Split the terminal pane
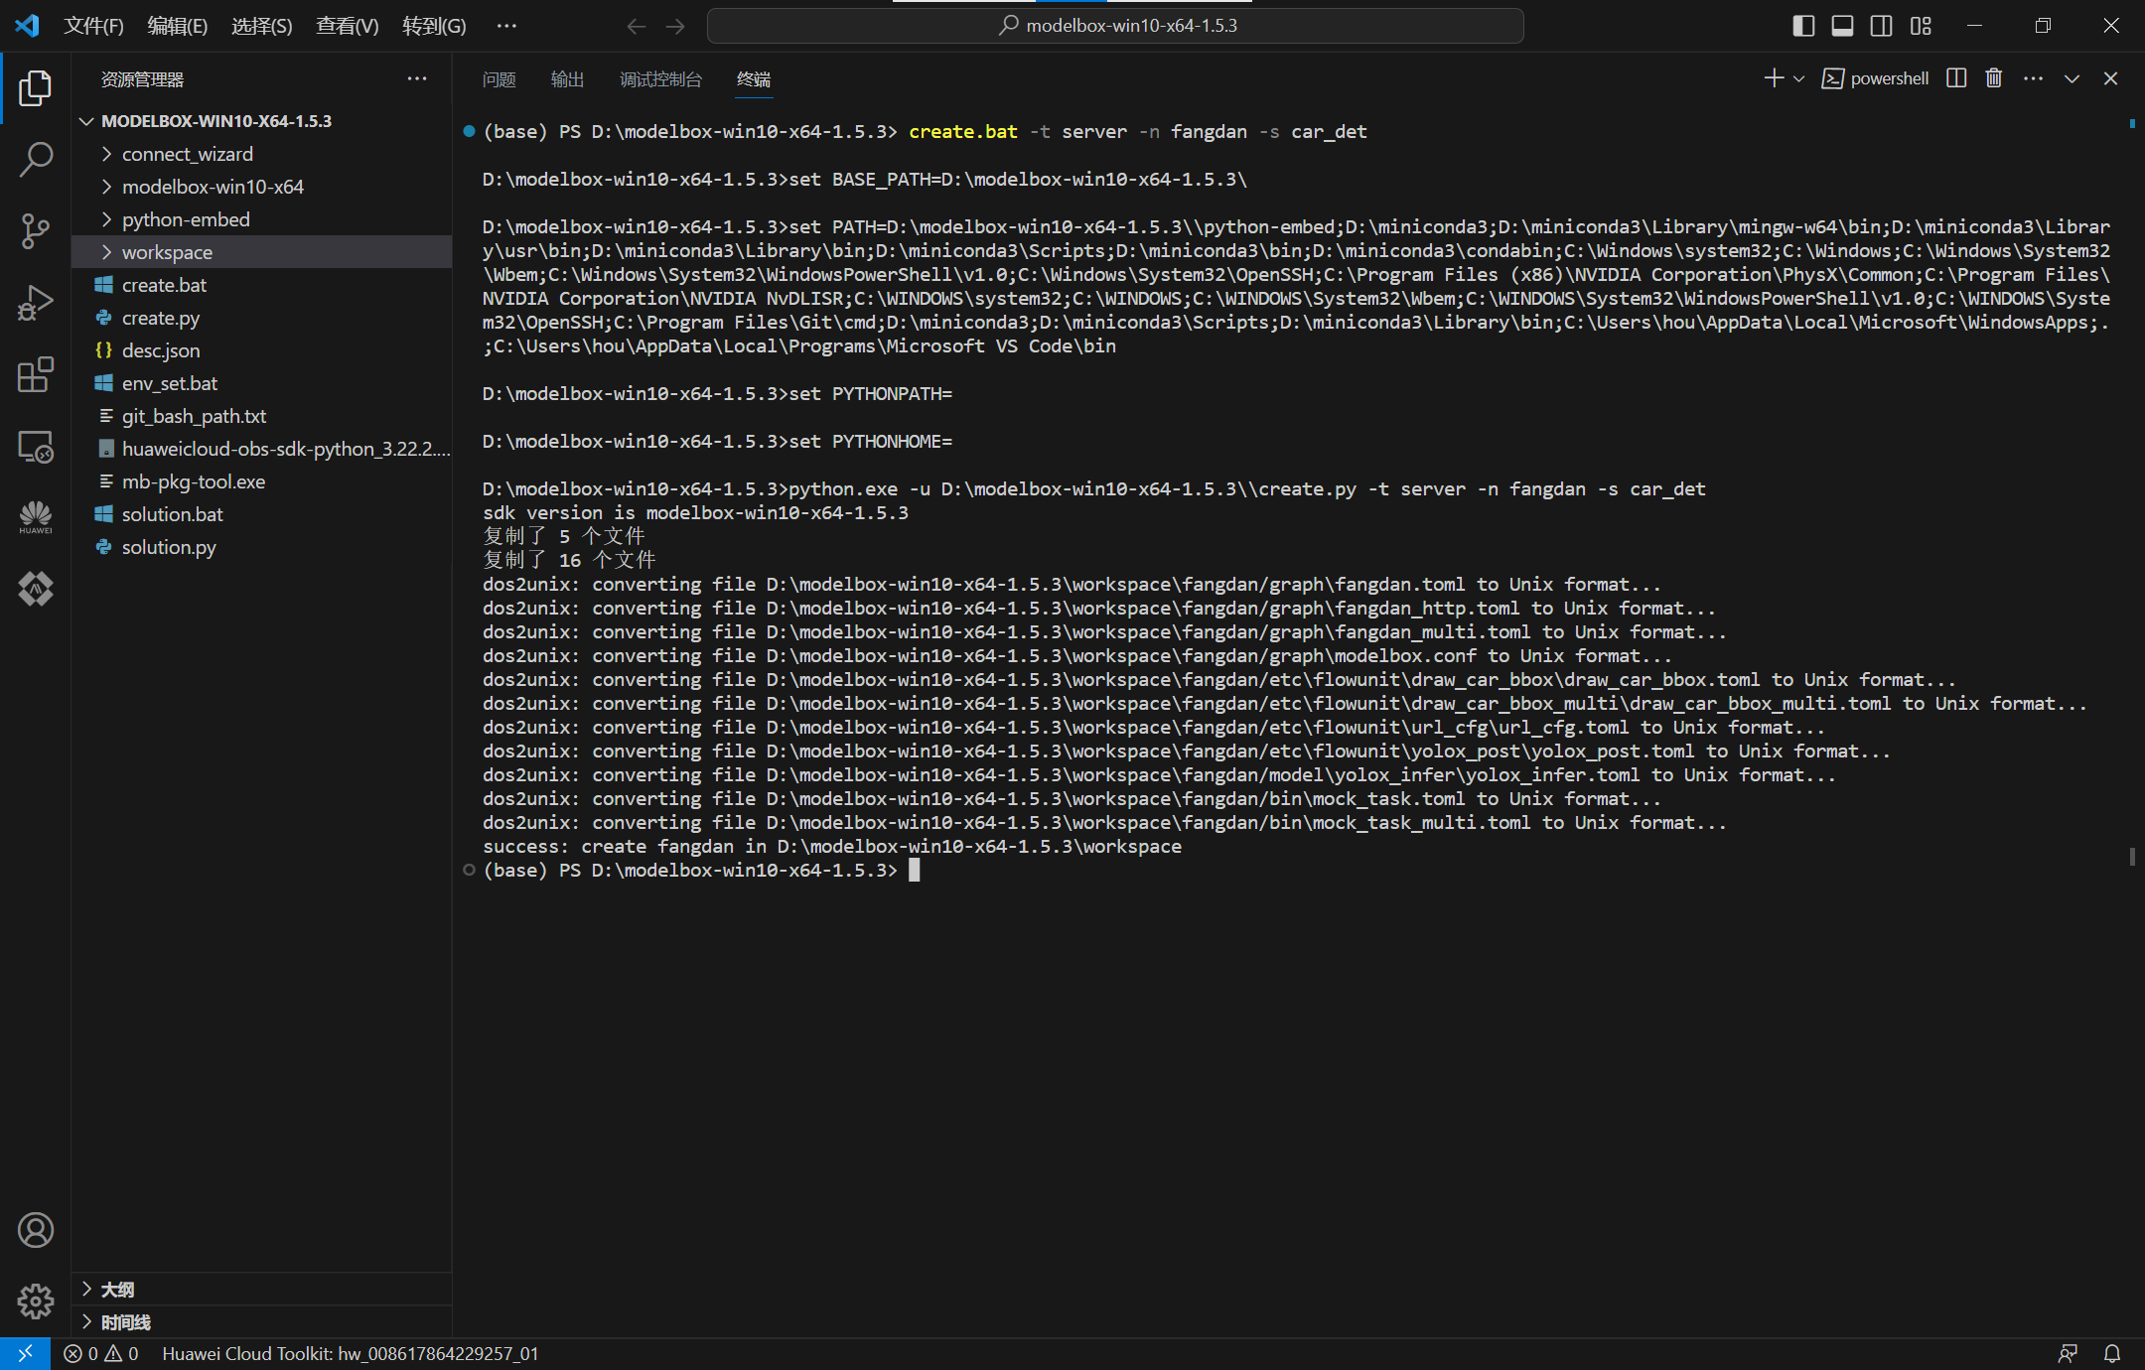Screen dimensions: 2145x1370 [x=1956, y=78]
